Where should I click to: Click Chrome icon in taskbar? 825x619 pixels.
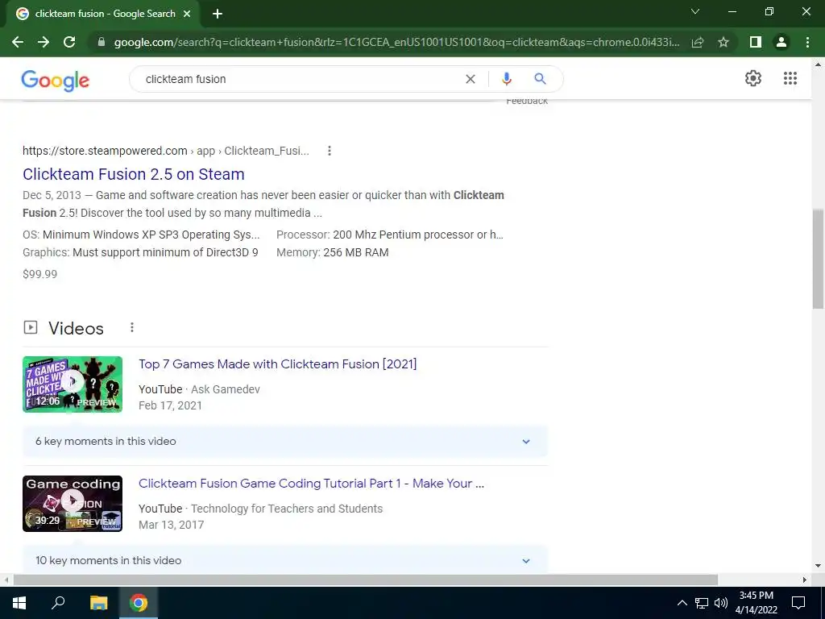(x=139, y=603)
